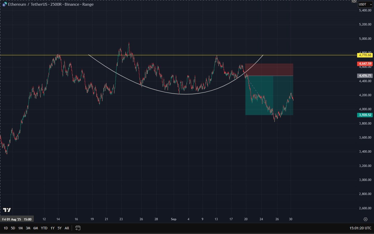Click the TradingView logo watermark
374x234 pixels.
click(x=7, y=210)
